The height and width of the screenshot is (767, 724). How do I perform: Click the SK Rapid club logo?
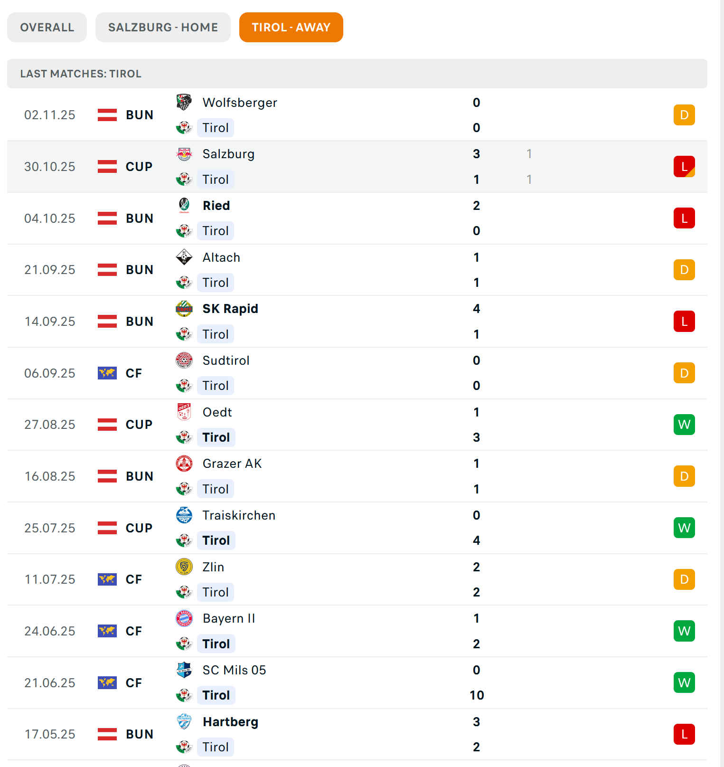[x=184, y=309]
